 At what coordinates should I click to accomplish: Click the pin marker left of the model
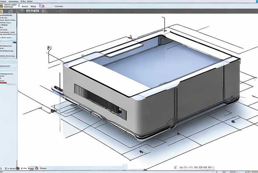coord(49,47)
